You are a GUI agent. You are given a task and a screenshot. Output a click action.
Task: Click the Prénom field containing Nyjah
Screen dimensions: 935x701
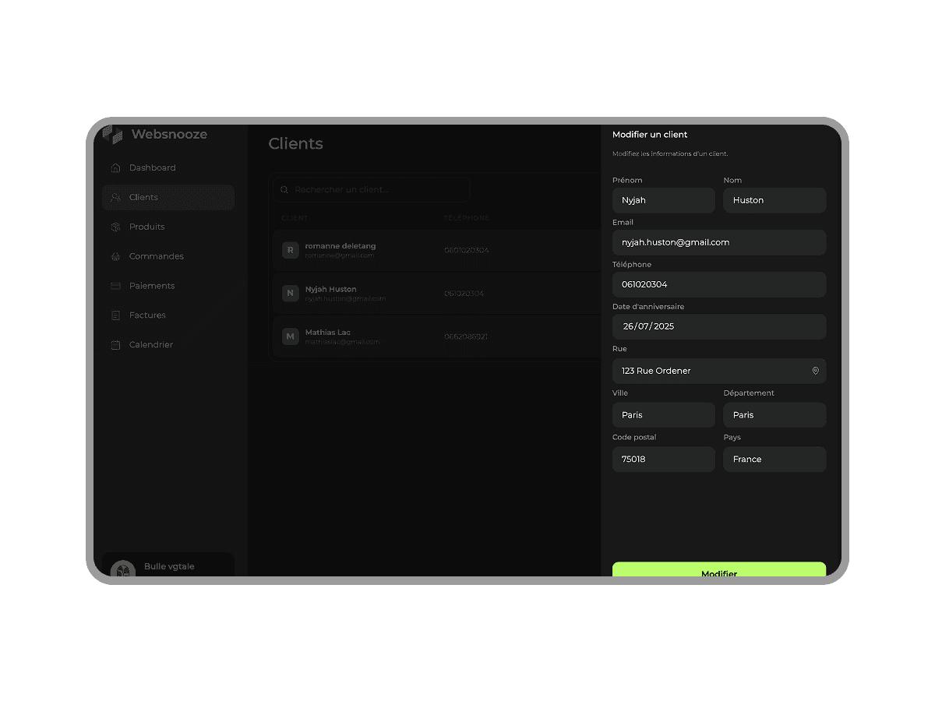pos(663,200)
